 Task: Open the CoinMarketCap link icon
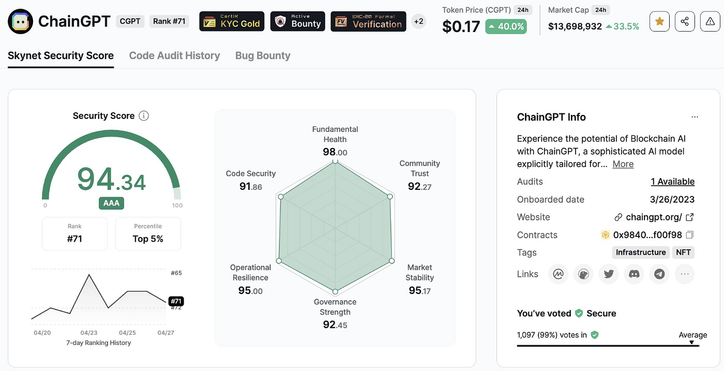tap(558, 274)
